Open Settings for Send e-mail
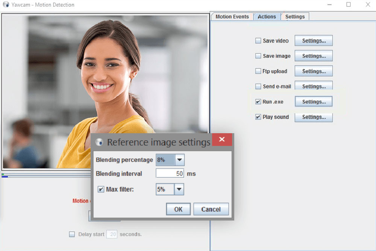376x251 pixels. click(314, 86)
